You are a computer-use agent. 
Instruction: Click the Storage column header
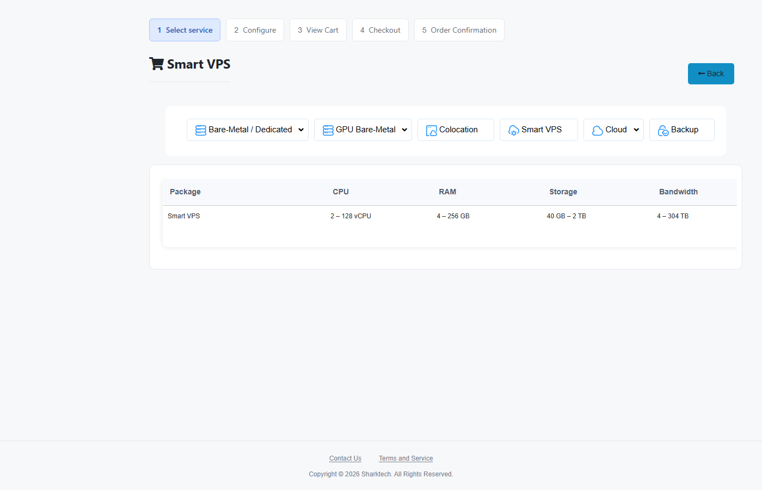pyautogui.click(x=563, y=192)
